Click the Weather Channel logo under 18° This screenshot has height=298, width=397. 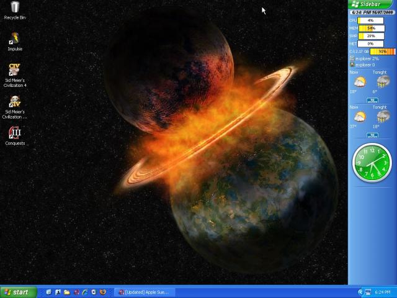[x=372, y=100]
